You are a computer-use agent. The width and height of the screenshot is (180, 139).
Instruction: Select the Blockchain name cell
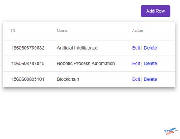click(68, 79)
